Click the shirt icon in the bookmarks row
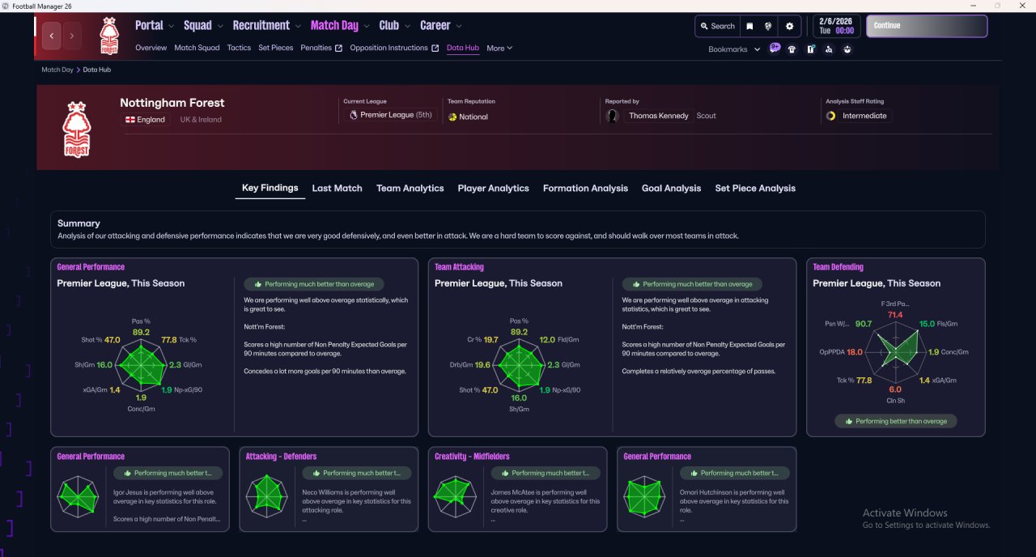The image size is (1036, 557). point(792,49)
